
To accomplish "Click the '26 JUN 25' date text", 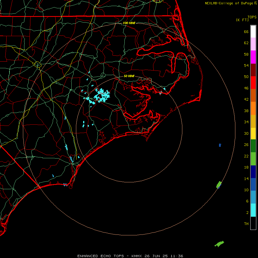I will point(156,256).
